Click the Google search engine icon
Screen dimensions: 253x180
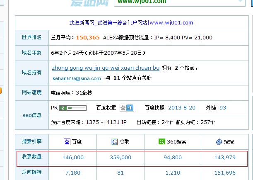click(x=115, y=142)
